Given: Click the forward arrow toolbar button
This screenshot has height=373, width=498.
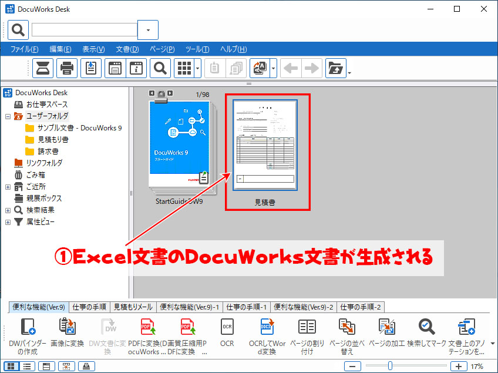Looking at the screenshot, I should tap(312, 68).
